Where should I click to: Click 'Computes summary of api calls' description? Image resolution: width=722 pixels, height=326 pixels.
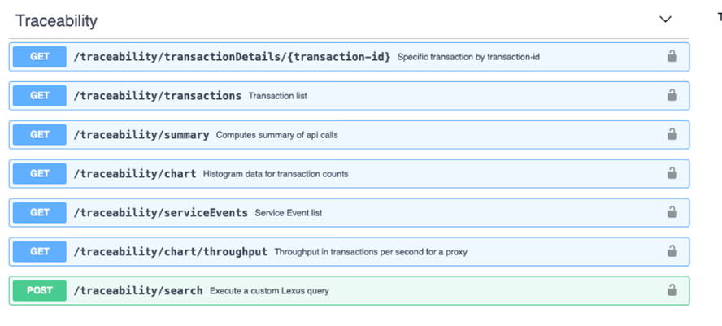coord(276,135)
